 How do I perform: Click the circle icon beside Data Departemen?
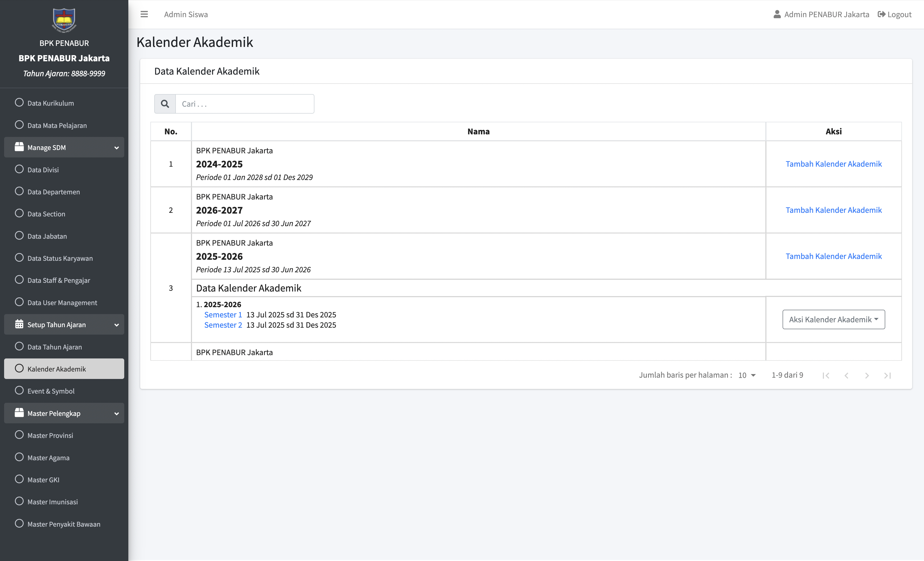19,191
